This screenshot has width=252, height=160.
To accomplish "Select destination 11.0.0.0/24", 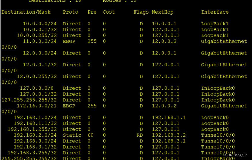I will (40, 42).
